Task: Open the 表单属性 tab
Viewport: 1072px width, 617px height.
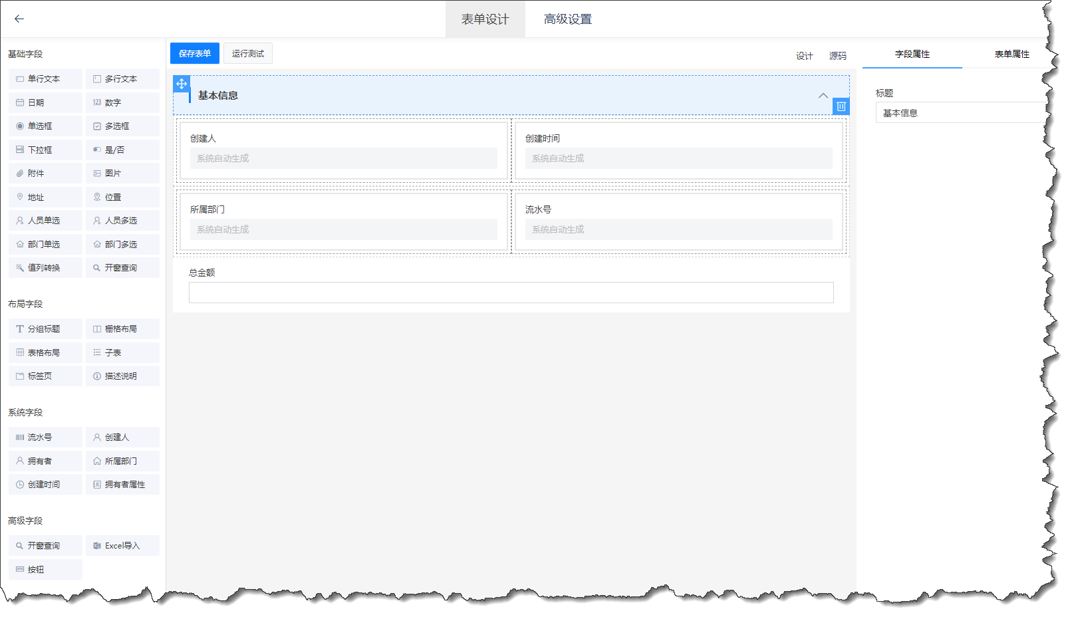Action: pyautogui.click(x=1012, y=54)
